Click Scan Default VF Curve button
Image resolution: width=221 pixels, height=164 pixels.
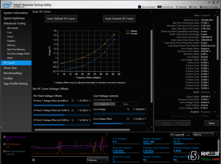coord(61,19)
